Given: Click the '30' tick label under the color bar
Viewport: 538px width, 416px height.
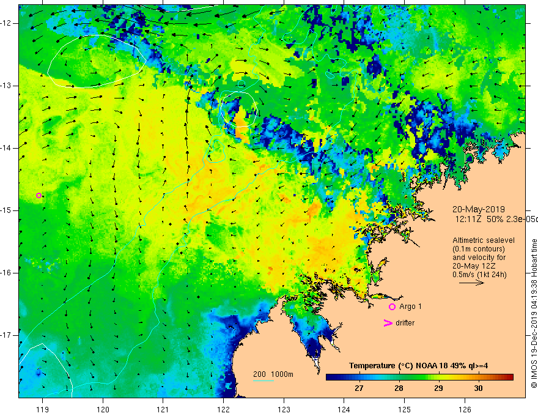Looking at the screenshot, I should [478, 388].
